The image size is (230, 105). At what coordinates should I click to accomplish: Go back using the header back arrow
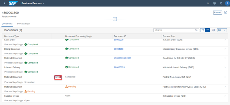click(5, 3)
